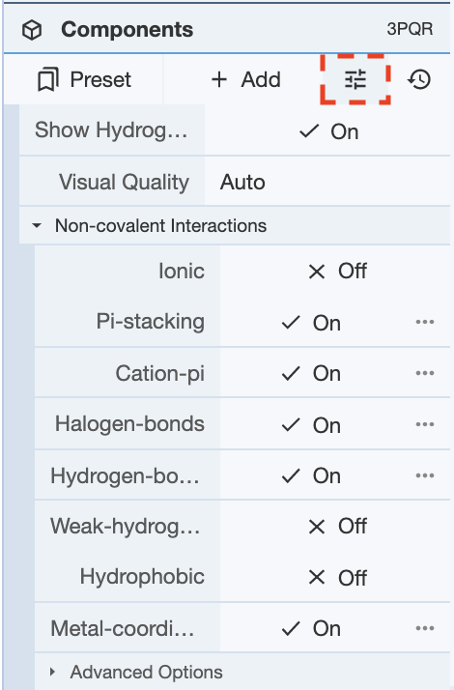Screen dimensions: 454x690
Task: Click the Preset bookmark icon
Action: (48, 79)
